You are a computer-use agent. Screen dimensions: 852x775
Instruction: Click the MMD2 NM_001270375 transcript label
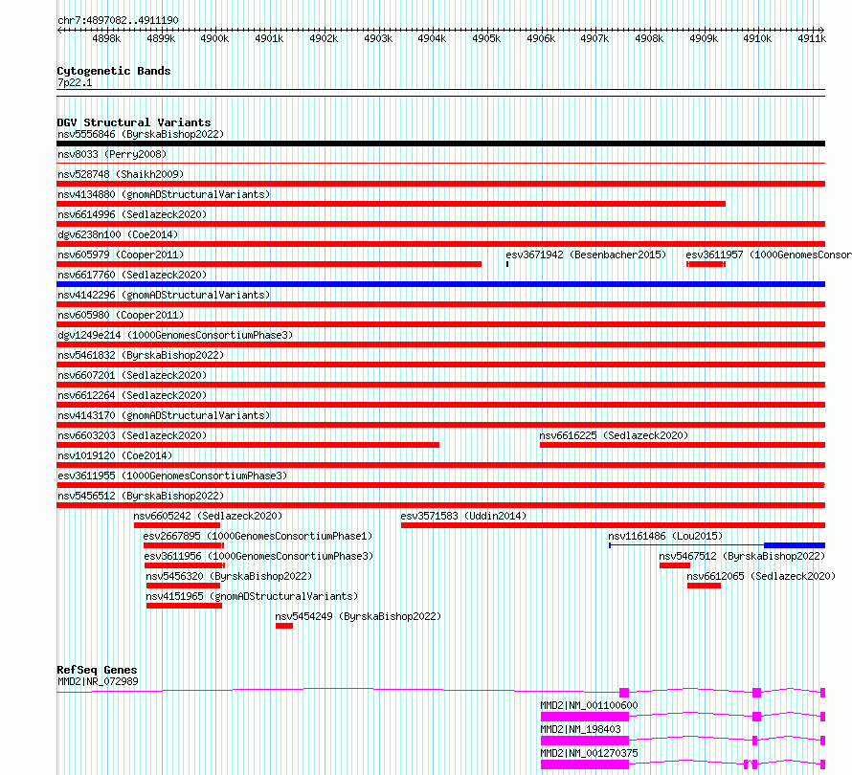589,753
